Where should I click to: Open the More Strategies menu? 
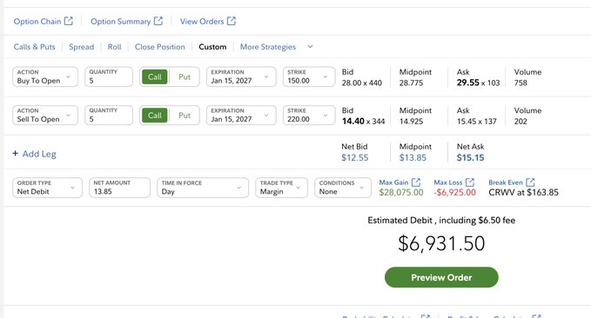pos(268,47)
